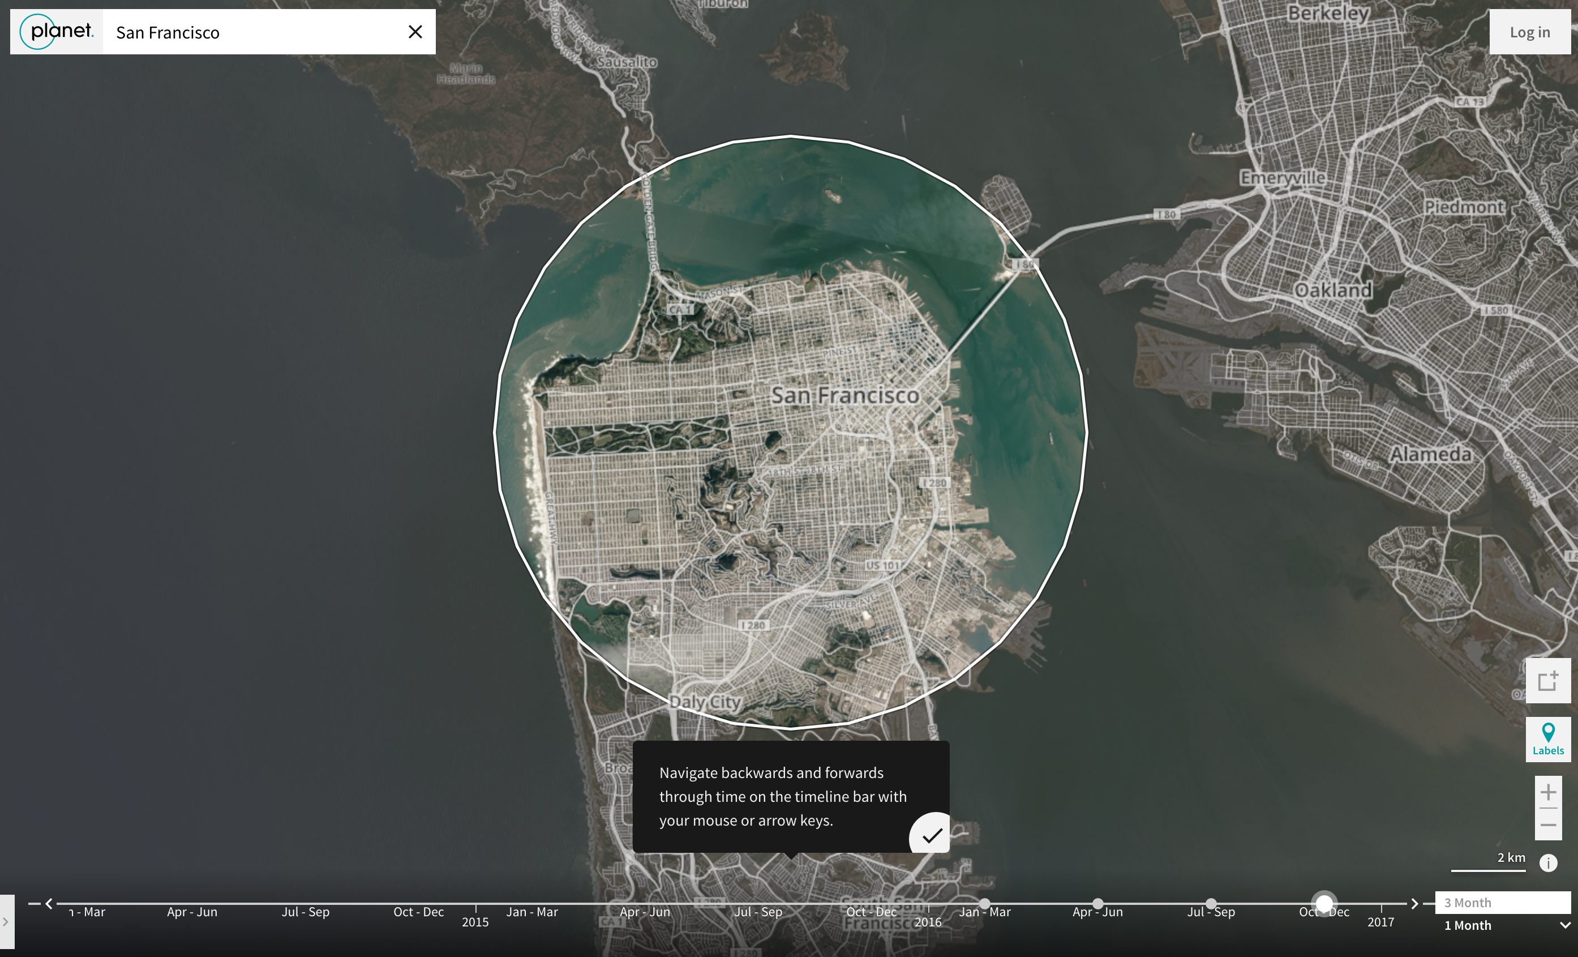1578x957 pixels.
Task: Open the info icon near the scale bar
Action: pos(1548,863)
